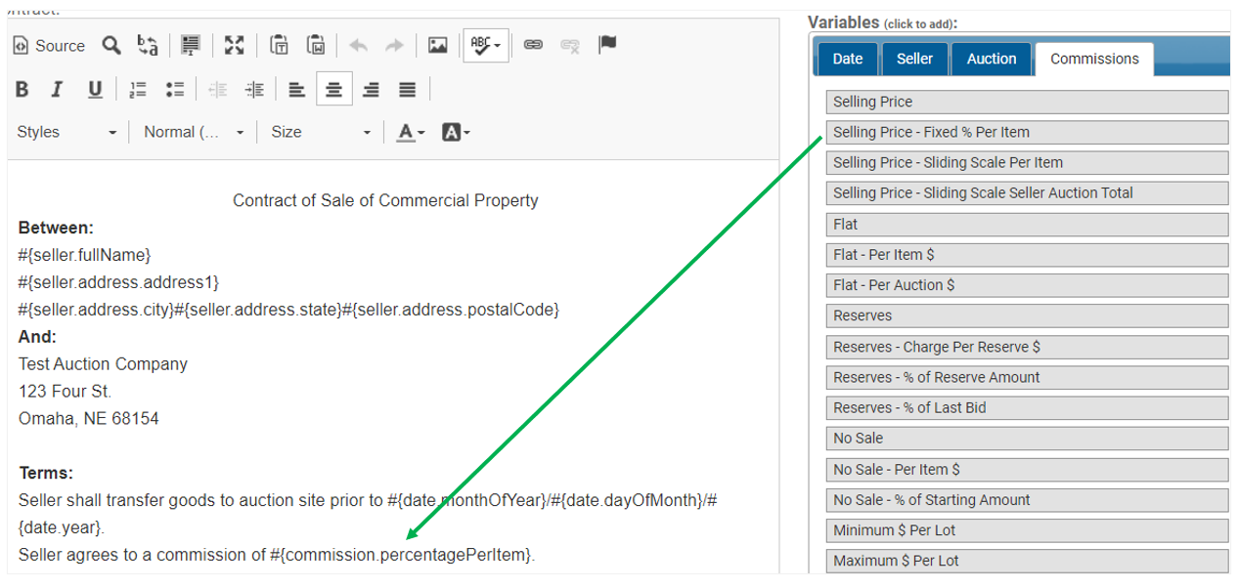Add the Flat - Per Item $ variable
The image size is (1238, 588).
(x=1027, y=254)
